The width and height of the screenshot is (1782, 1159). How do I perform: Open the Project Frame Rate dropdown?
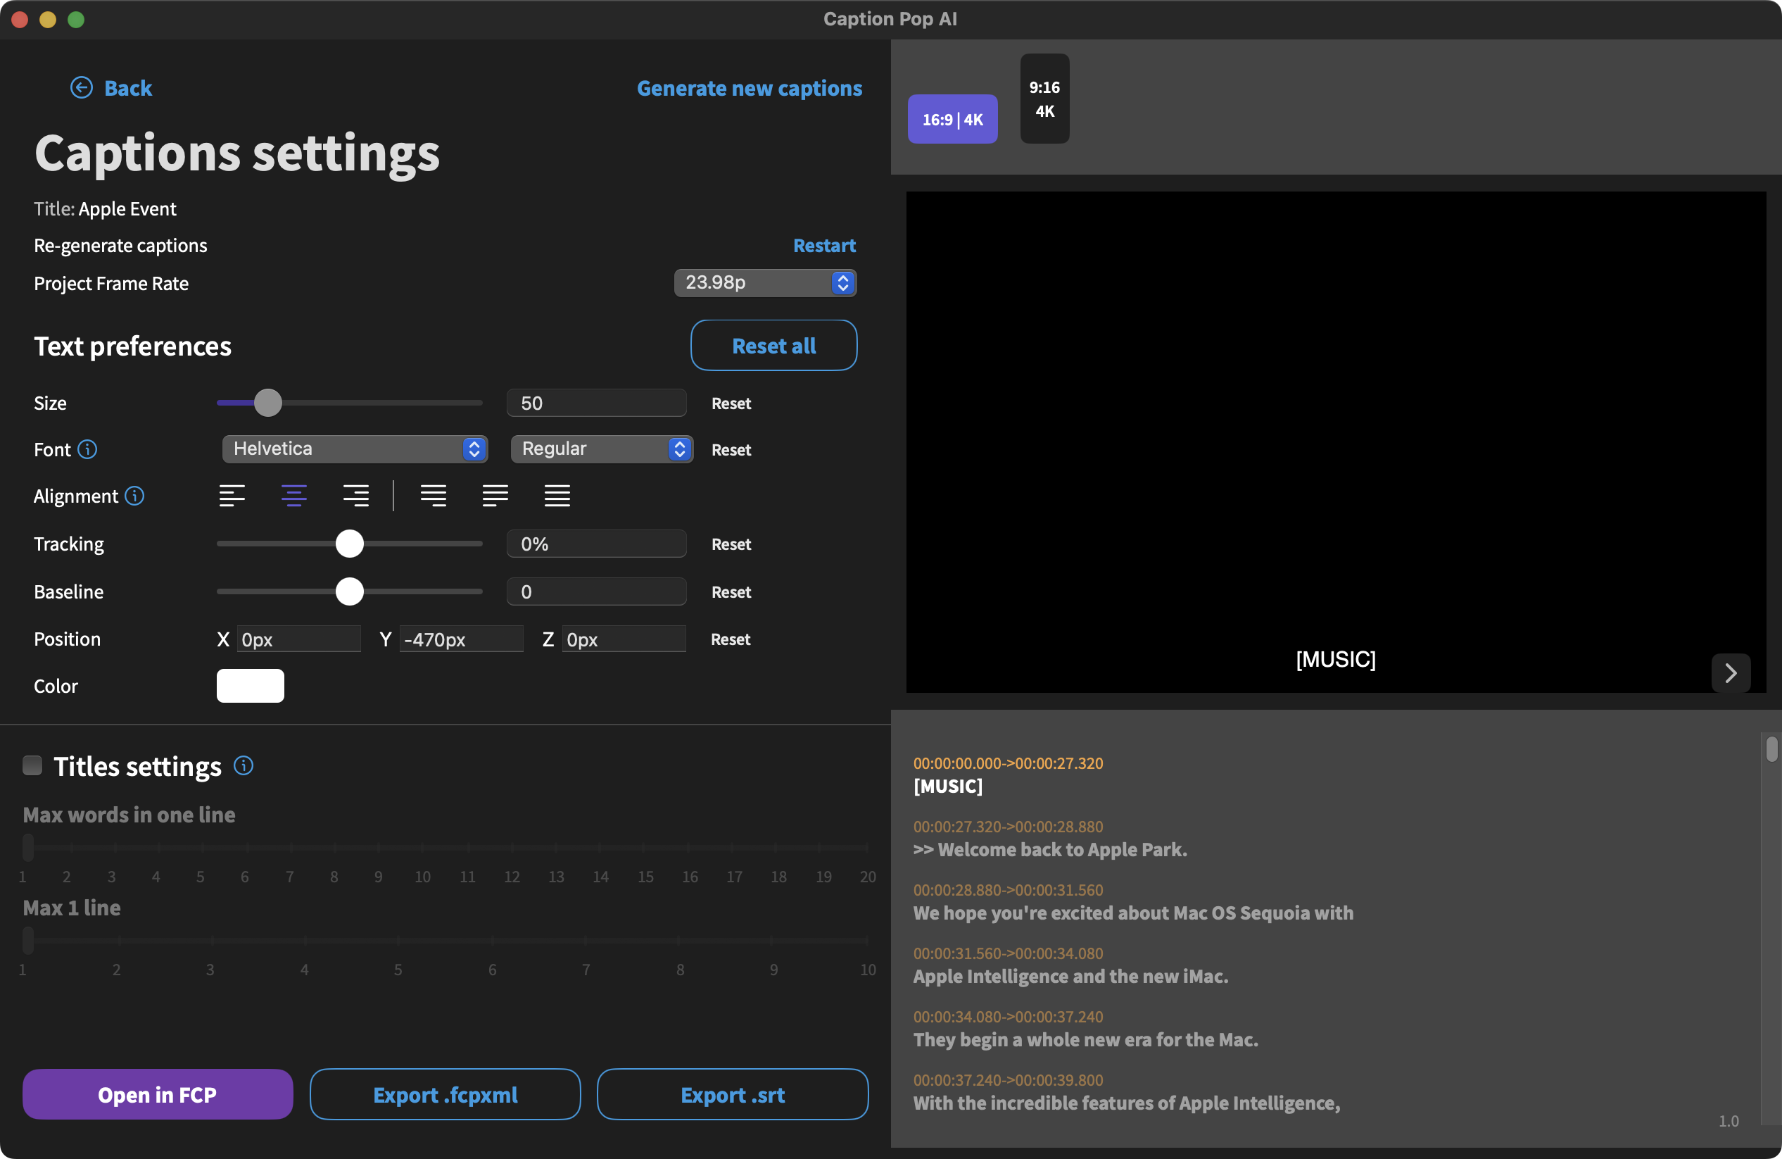click(764, 282)
